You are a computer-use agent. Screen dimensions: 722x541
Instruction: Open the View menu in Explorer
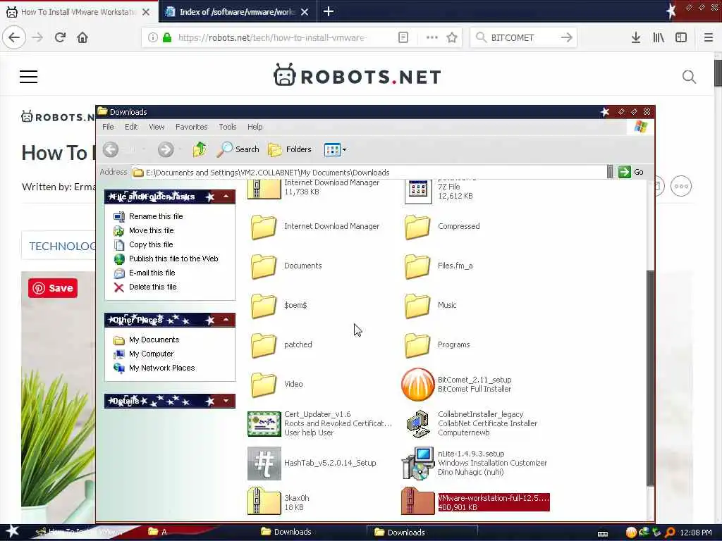tap(157, 127)
